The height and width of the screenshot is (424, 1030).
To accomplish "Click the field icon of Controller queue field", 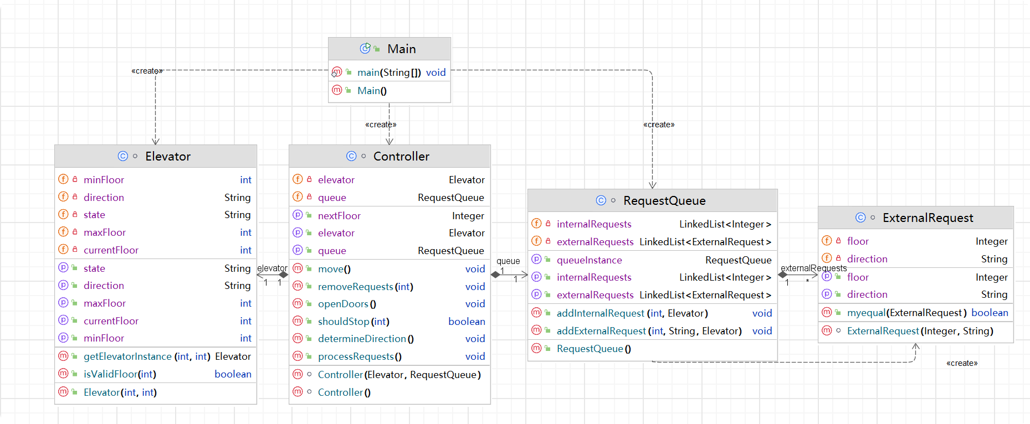I will pyautogui.click(x=298, y=197).
